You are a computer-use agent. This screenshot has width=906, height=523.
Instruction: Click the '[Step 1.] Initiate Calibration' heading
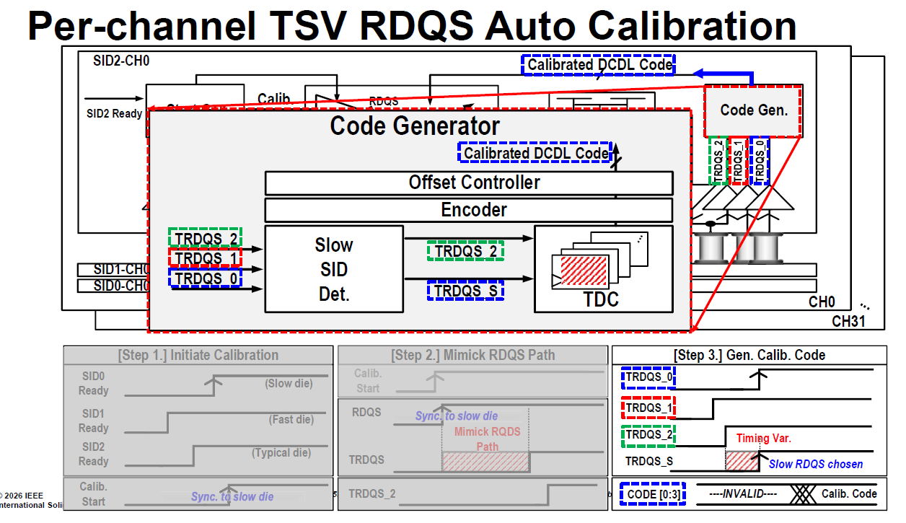198,355
